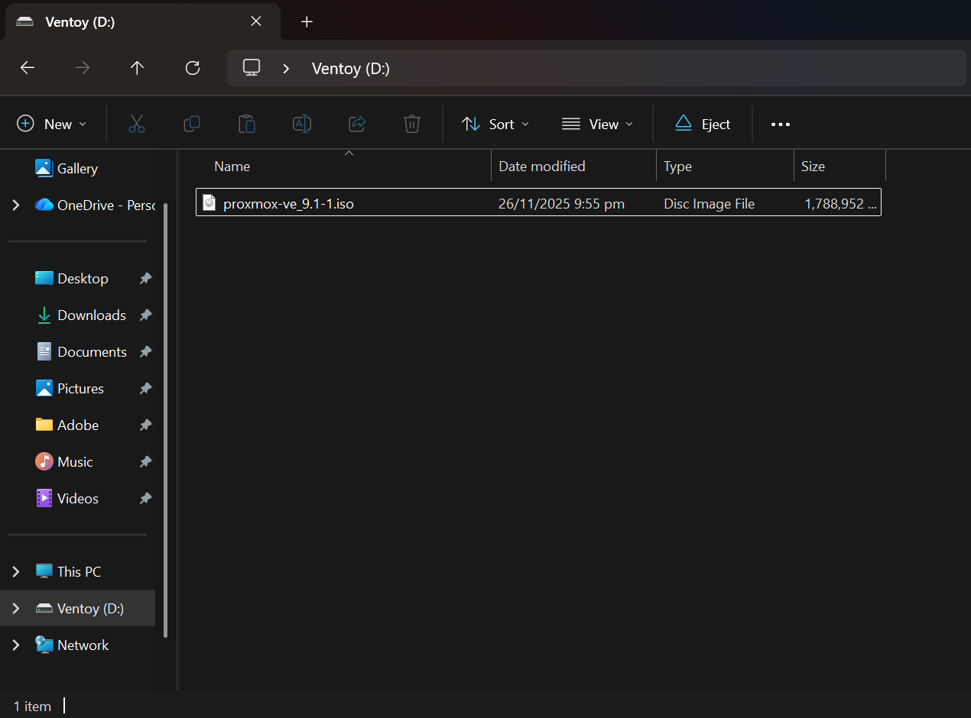The image size is (971, 718).
Task: Open a new File Explorer tab
Action: (x=307, y=21)
